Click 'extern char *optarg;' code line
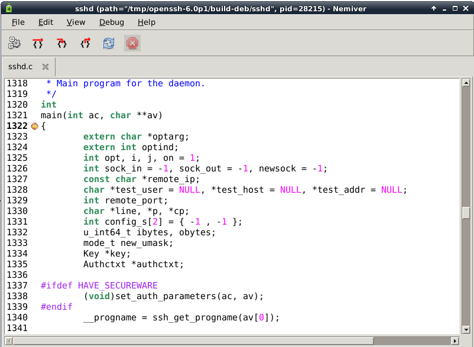The image size is (474, 347). (136, 137)
